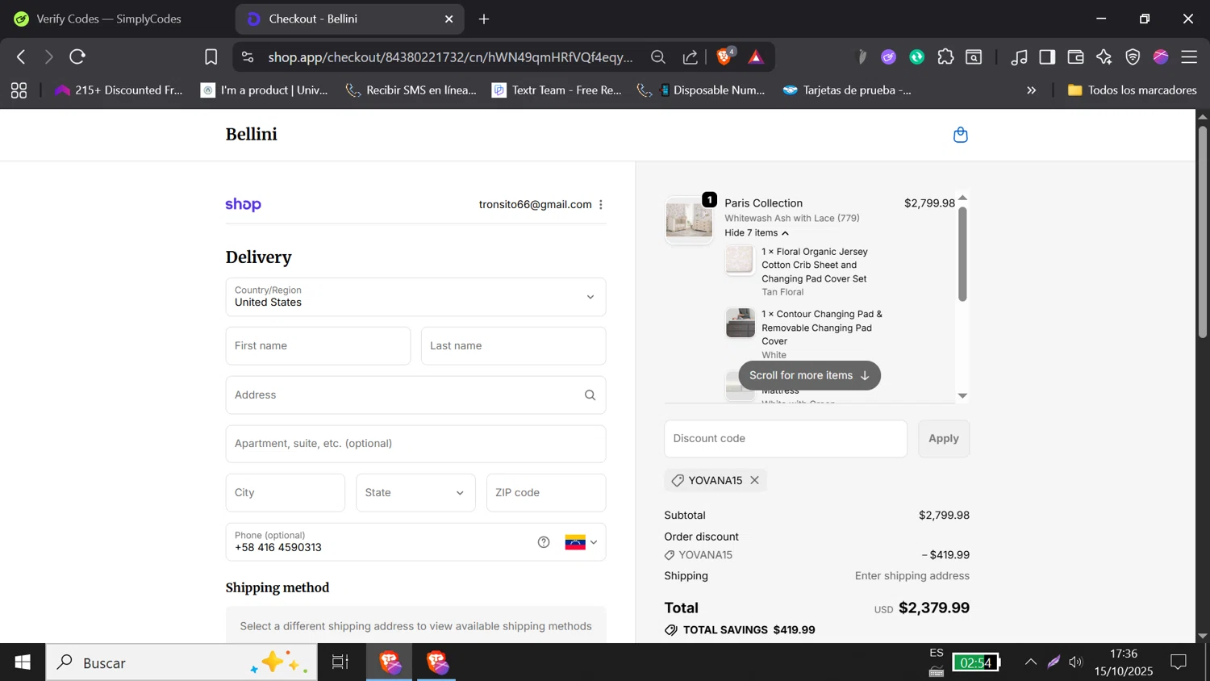Click the share page icon
This screenshot has height=681, width=1210.
pyautogui.click(x=691, y=56)
